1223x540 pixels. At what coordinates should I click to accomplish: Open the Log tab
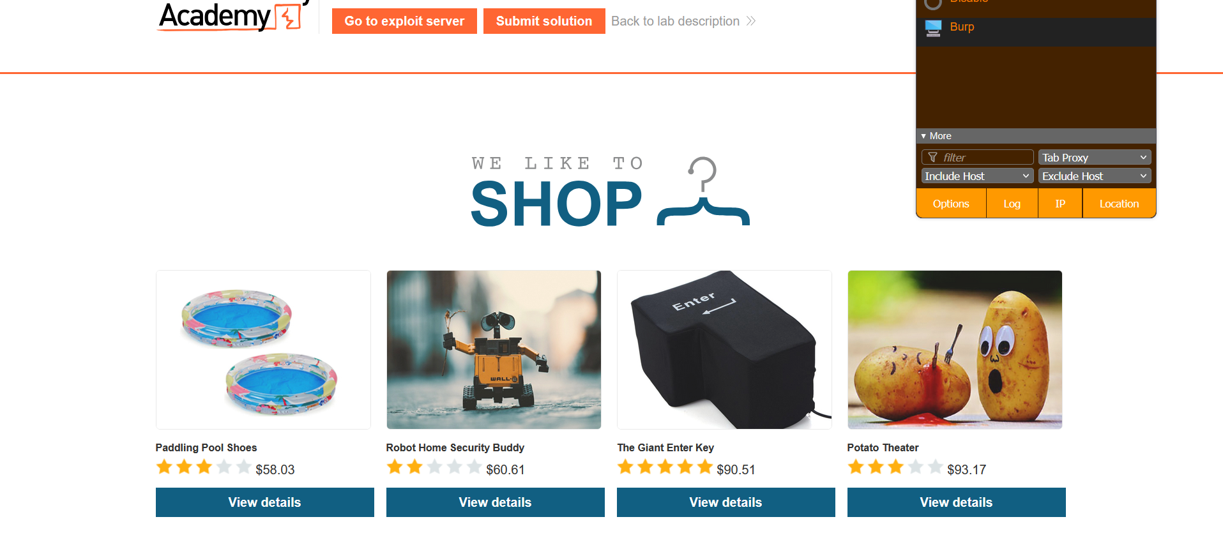(x=1012, y=204)
